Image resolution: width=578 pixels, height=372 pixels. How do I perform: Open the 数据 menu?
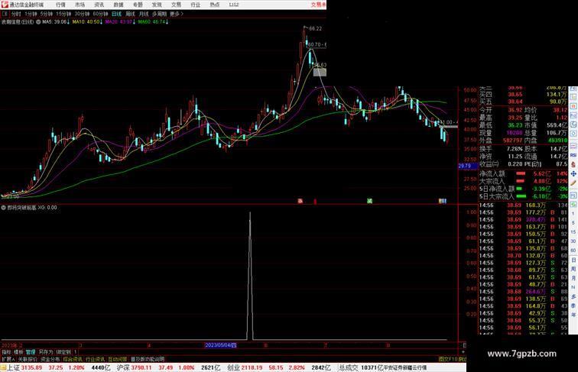coord(119,5)
